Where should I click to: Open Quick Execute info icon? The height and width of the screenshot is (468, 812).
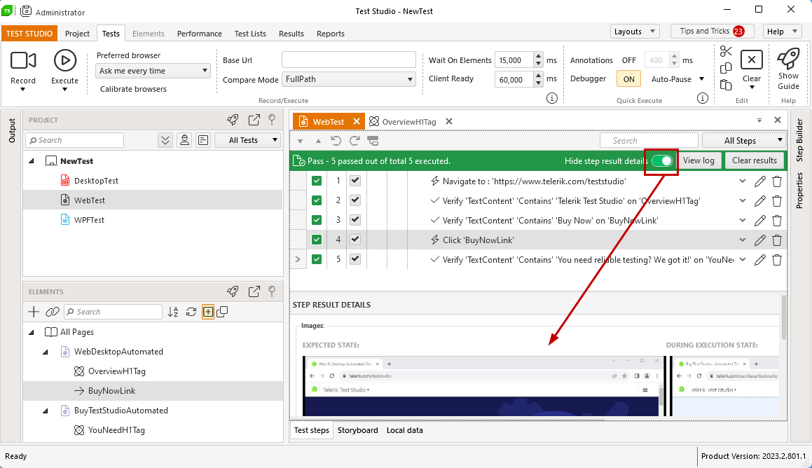pyautogui.click(x=702, y=98)
